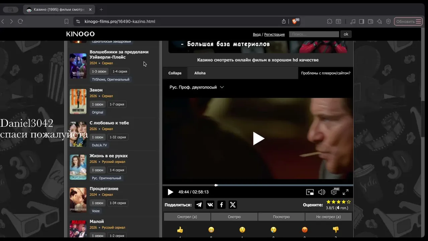Click the Жизнь в ее руках poster thumbnail

pos(78,167)
